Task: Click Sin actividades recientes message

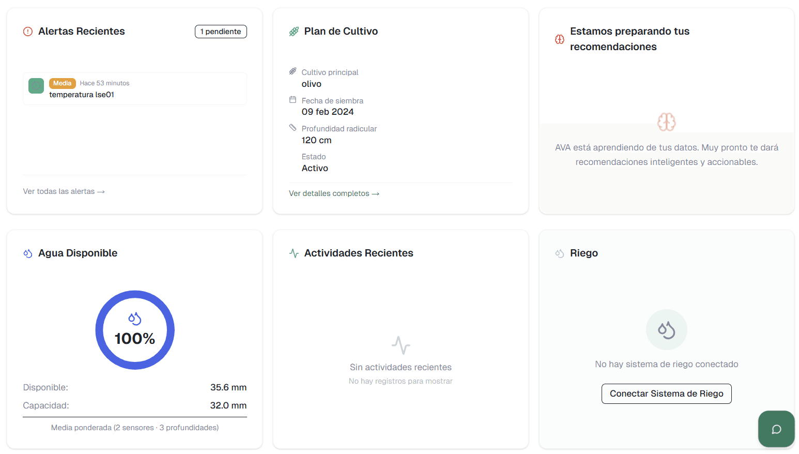Action: [x=401, y=367]
